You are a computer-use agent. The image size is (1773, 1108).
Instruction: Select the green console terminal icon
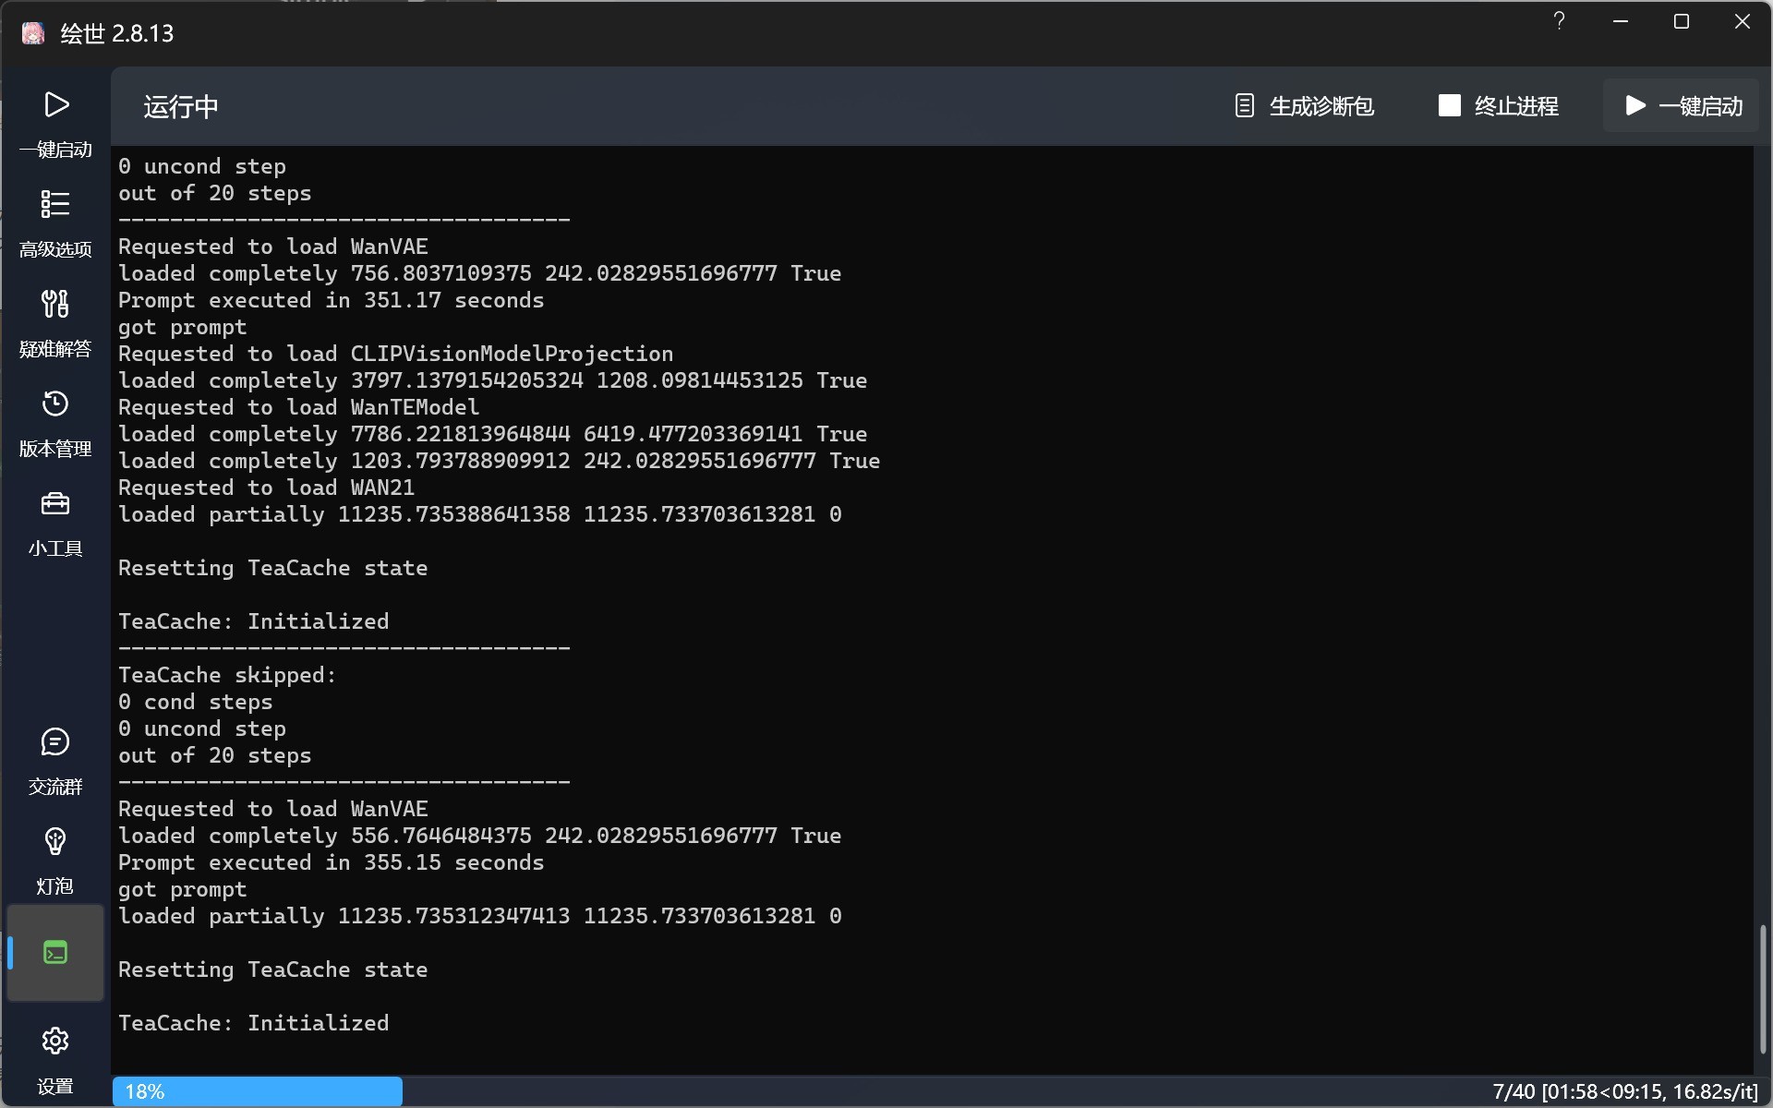[x=55, y=952]
